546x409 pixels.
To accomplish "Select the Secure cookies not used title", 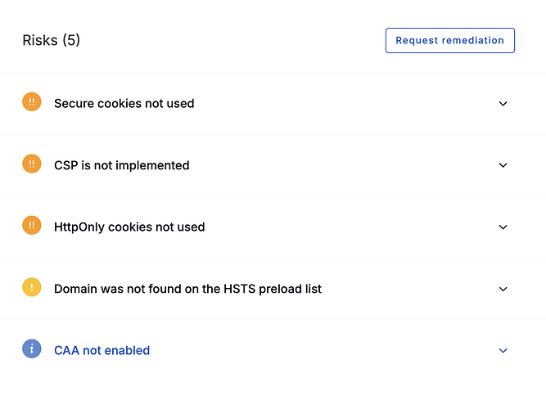I will [x=124, y=104].
